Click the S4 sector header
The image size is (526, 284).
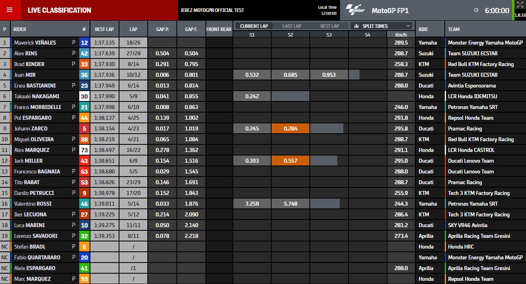point(367,35)
